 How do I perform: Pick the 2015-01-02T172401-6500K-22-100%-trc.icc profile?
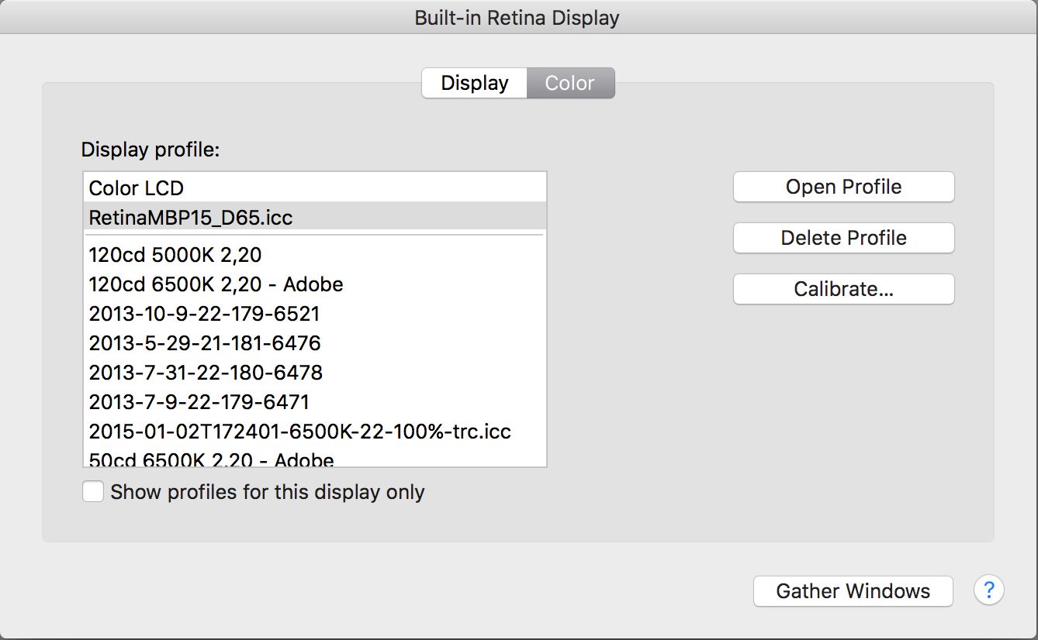(299, 432)
